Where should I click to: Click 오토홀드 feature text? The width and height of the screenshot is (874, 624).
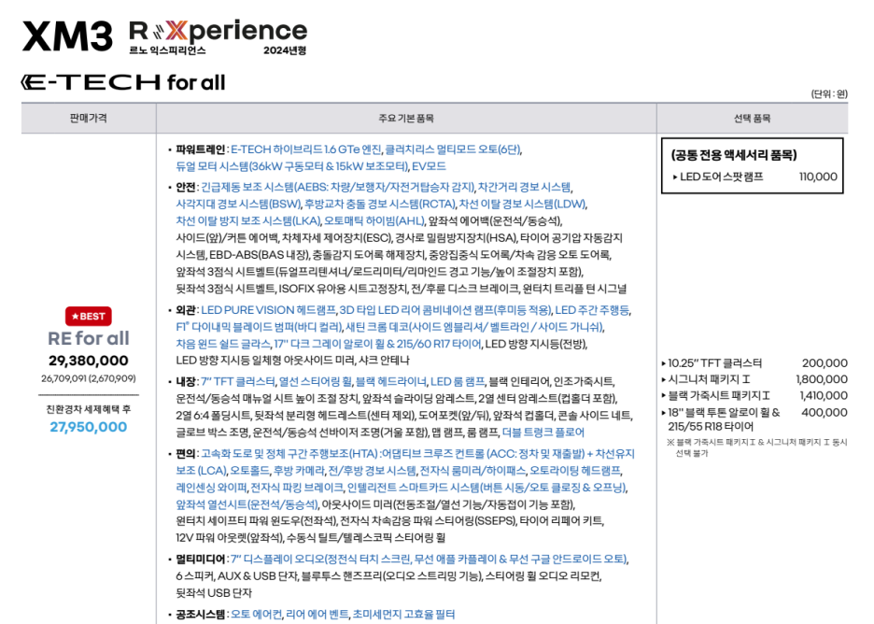coord(249,471)
